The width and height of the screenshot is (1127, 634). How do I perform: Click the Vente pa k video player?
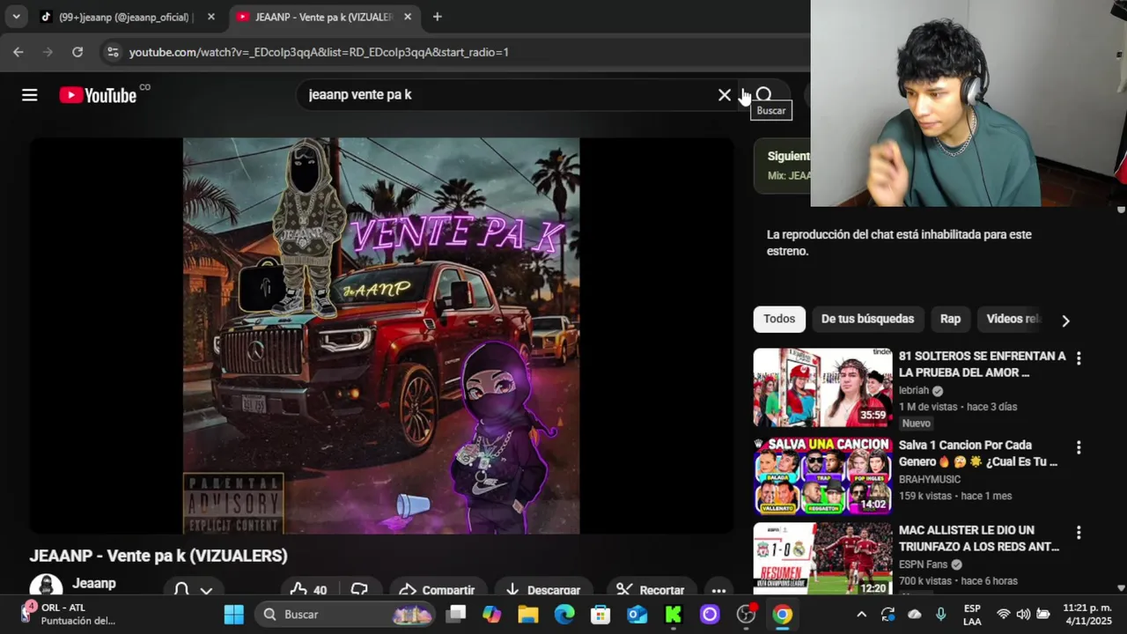pos(381,335)
